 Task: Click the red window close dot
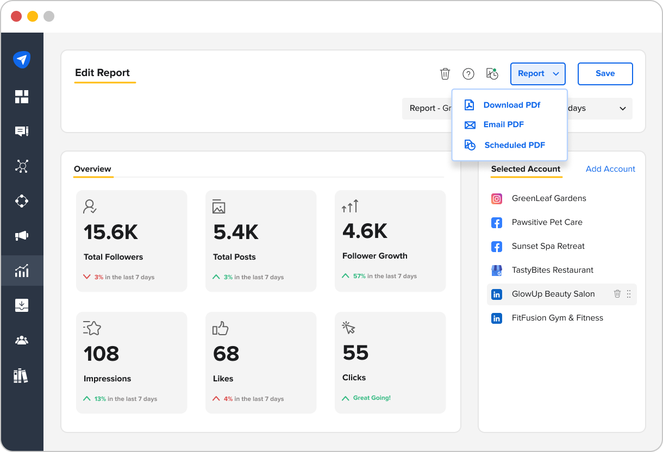(16, 16)
